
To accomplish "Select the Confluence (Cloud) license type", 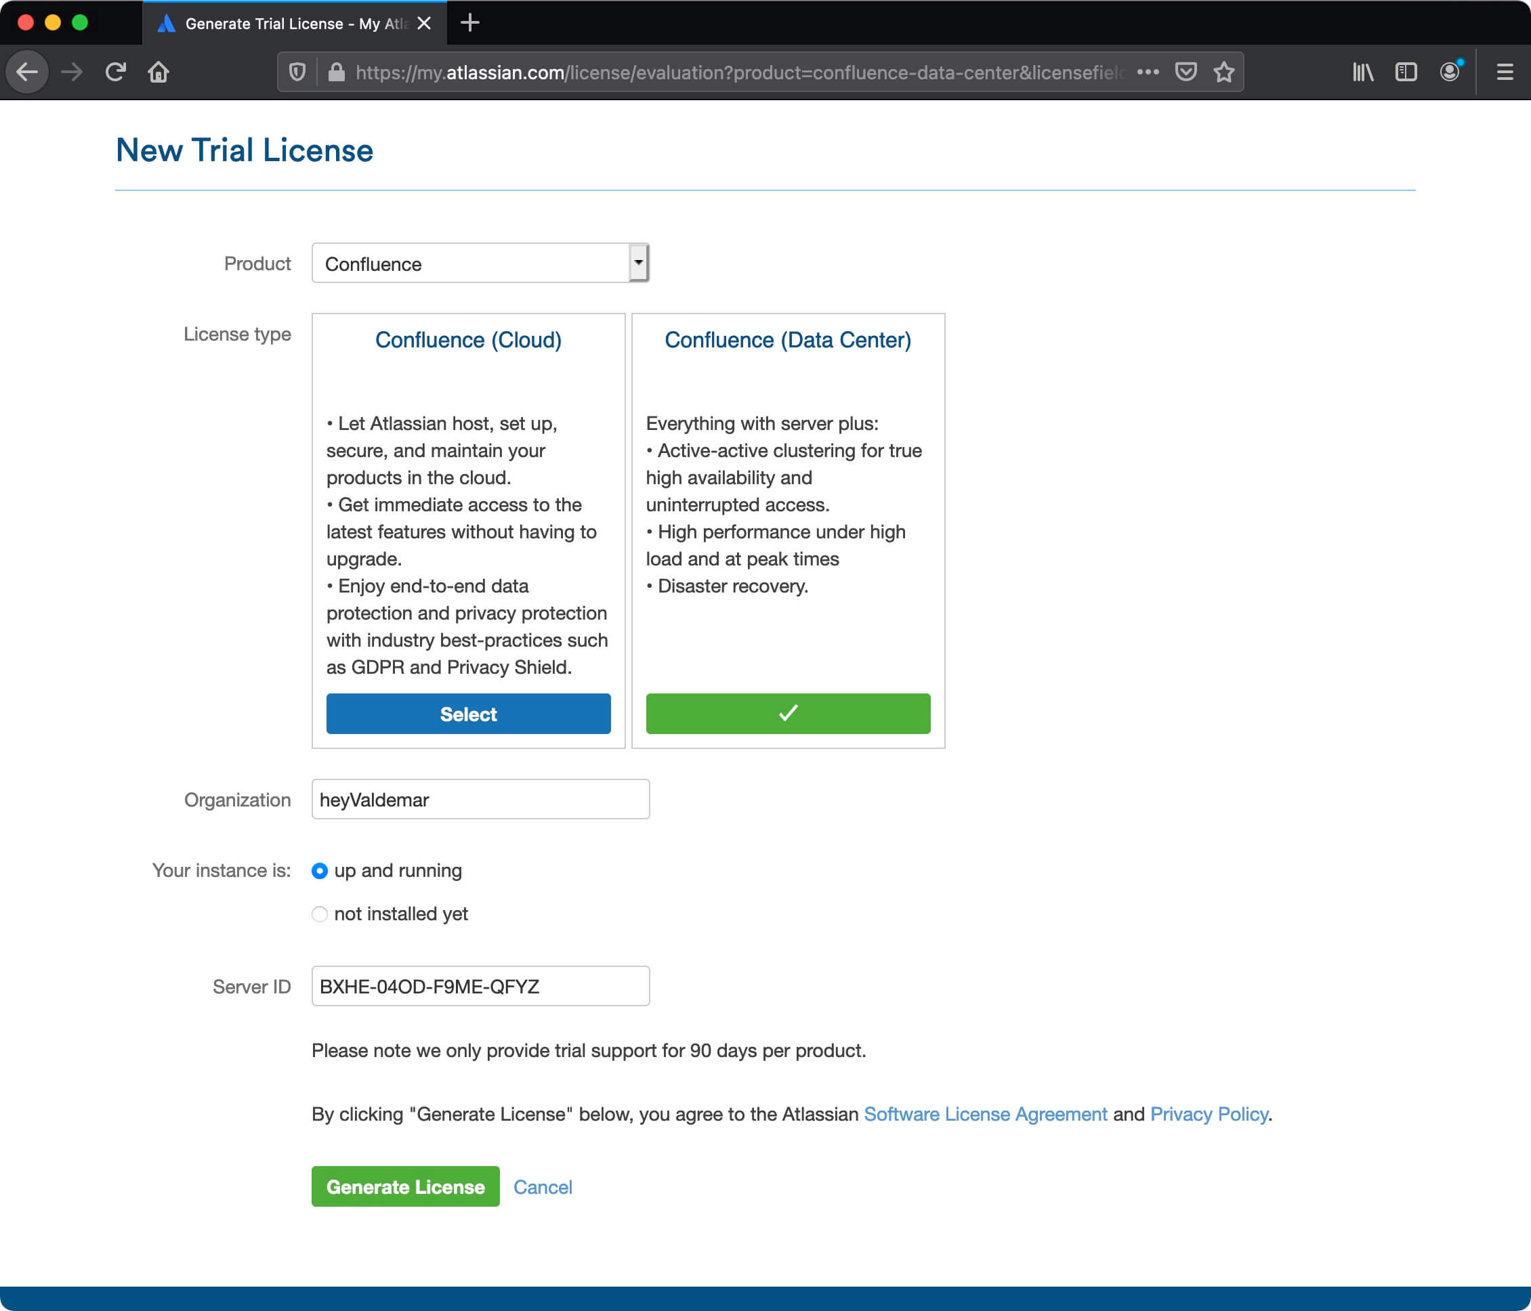I will click(468, 714).
